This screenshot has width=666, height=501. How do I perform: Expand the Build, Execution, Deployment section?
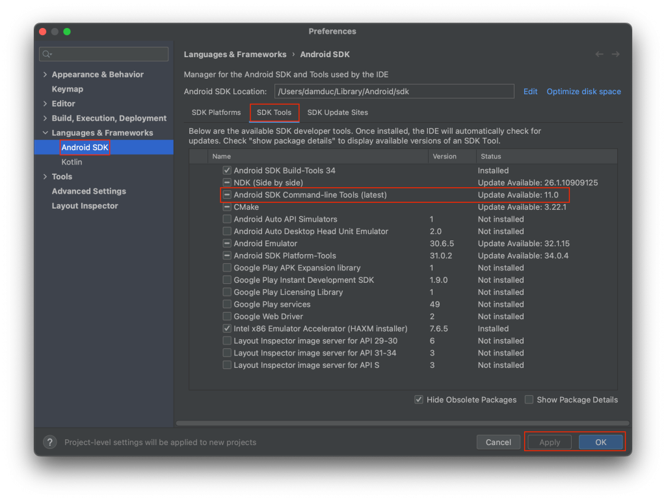tap(45, 118)
